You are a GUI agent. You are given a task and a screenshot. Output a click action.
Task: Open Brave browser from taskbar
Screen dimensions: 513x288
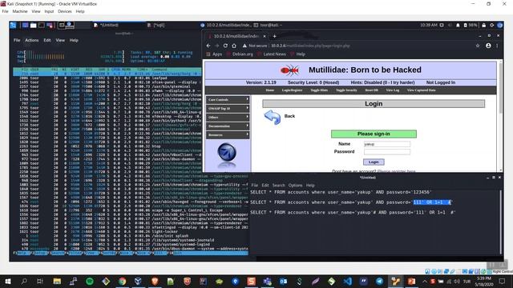pos(155,281)
